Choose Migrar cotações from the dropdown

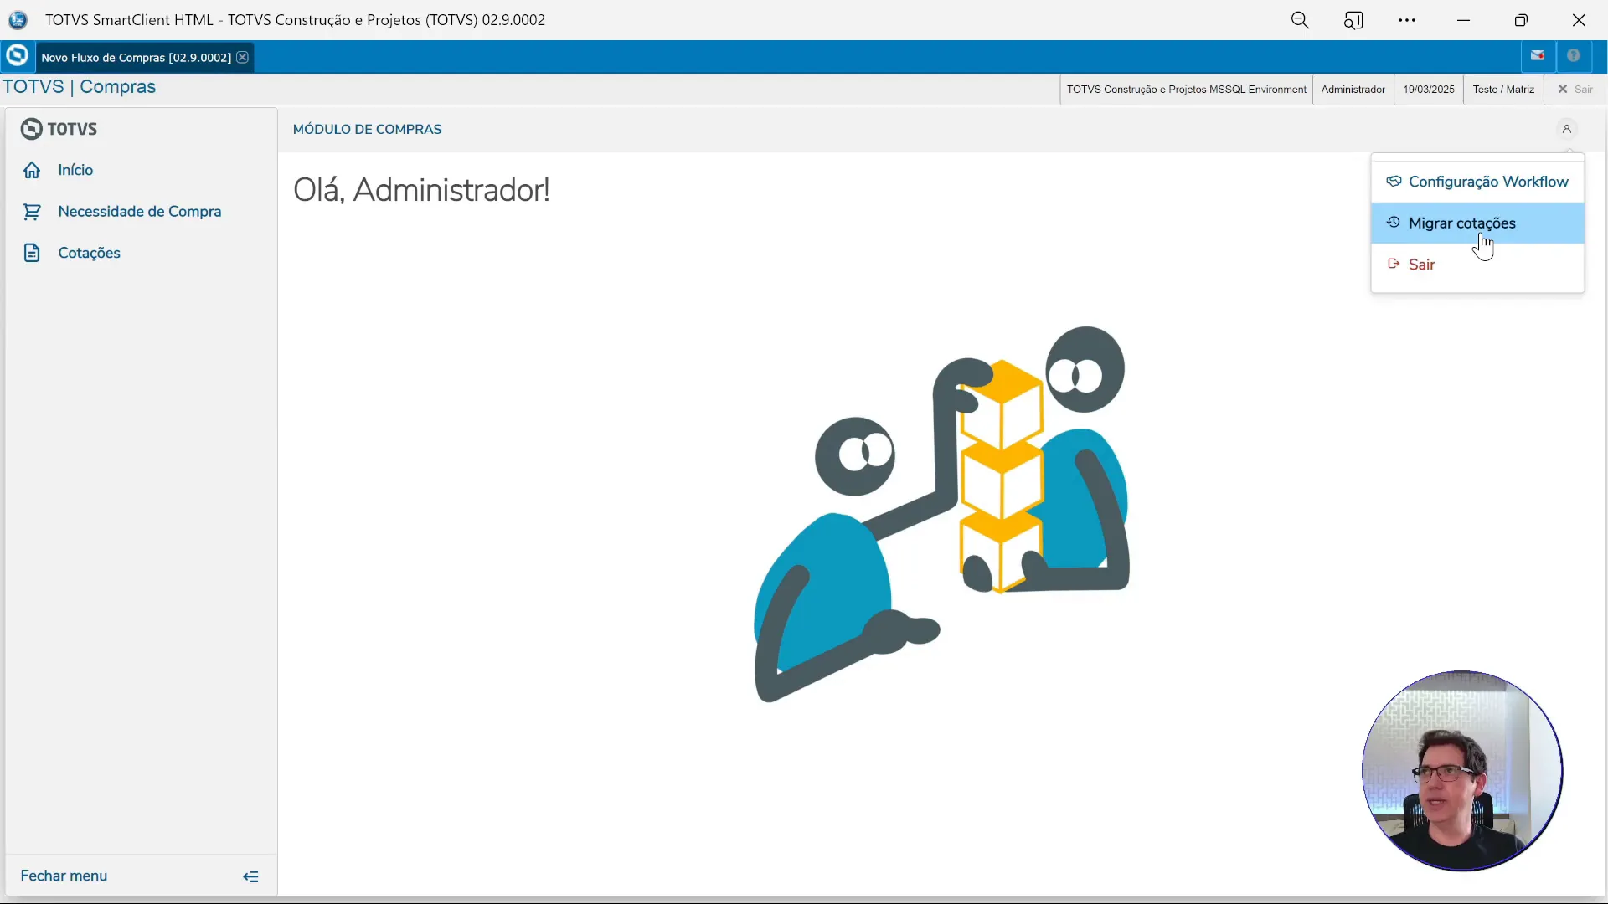click(x=1461, y=223)
